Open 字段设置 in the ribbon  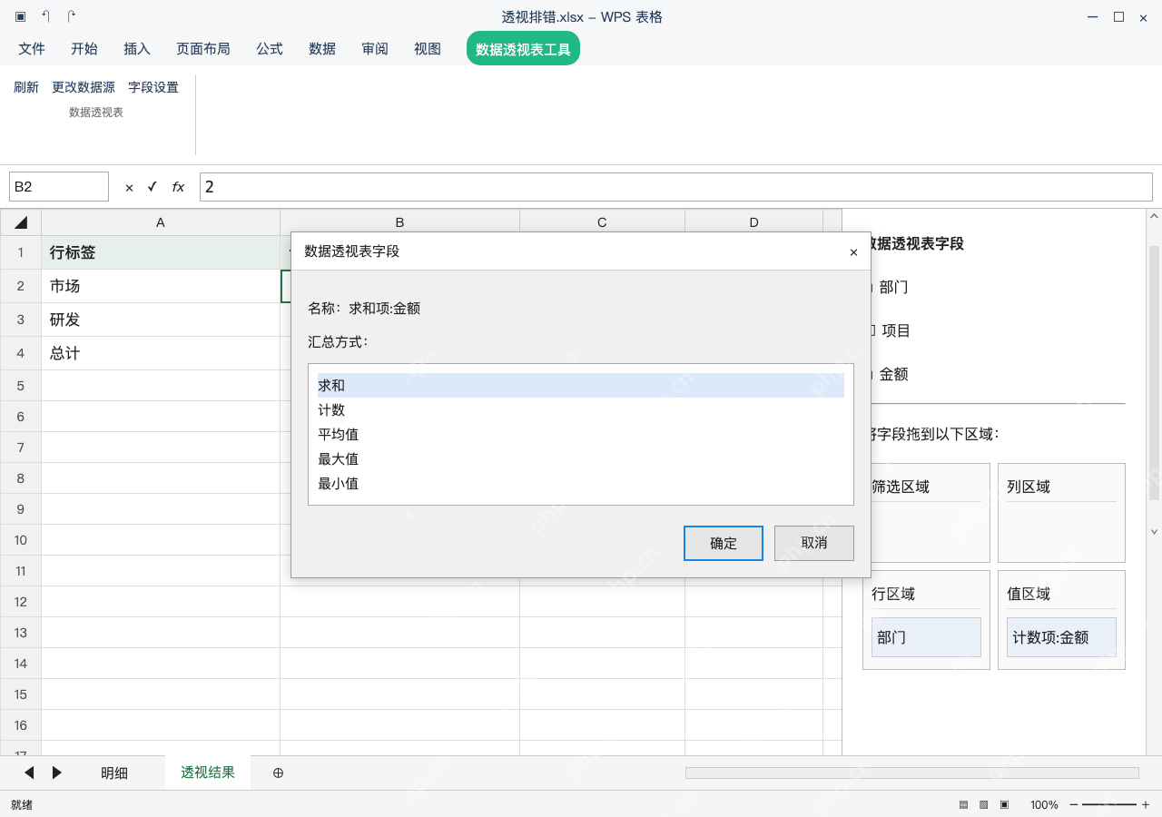tap(153, 87)
